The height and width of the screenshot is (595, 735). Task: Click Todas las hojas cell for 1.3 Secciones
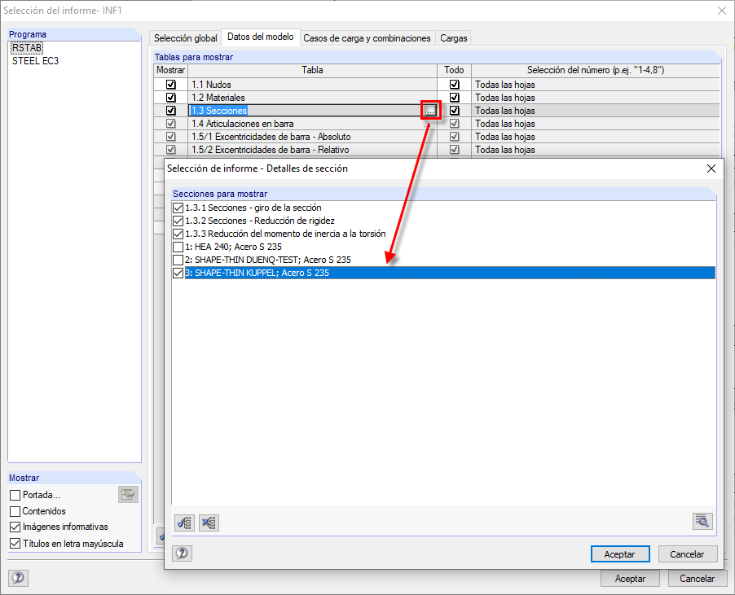(x=596, y=111)
